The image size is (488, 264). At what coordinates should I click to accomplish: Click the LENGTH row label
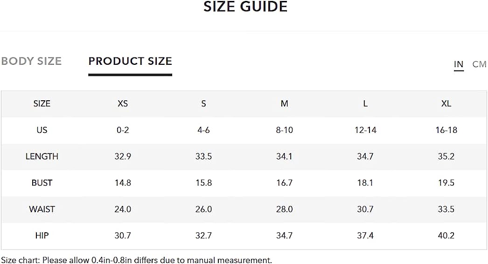tap(42, 156)
